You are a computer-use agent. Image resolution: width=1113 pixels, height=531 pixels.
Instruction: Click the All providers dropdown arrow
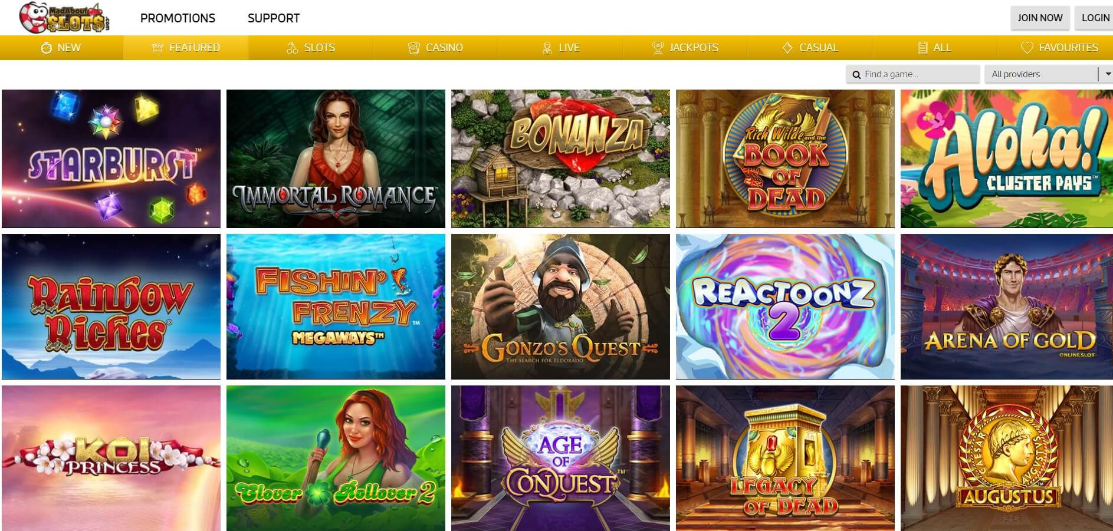pos(1107,74)
